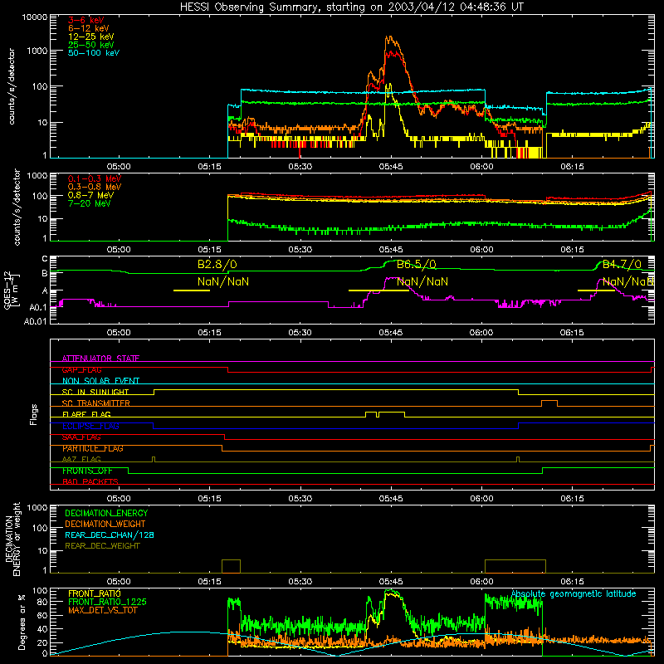Select the AAZ_FLAG label

tap(81, 460)
